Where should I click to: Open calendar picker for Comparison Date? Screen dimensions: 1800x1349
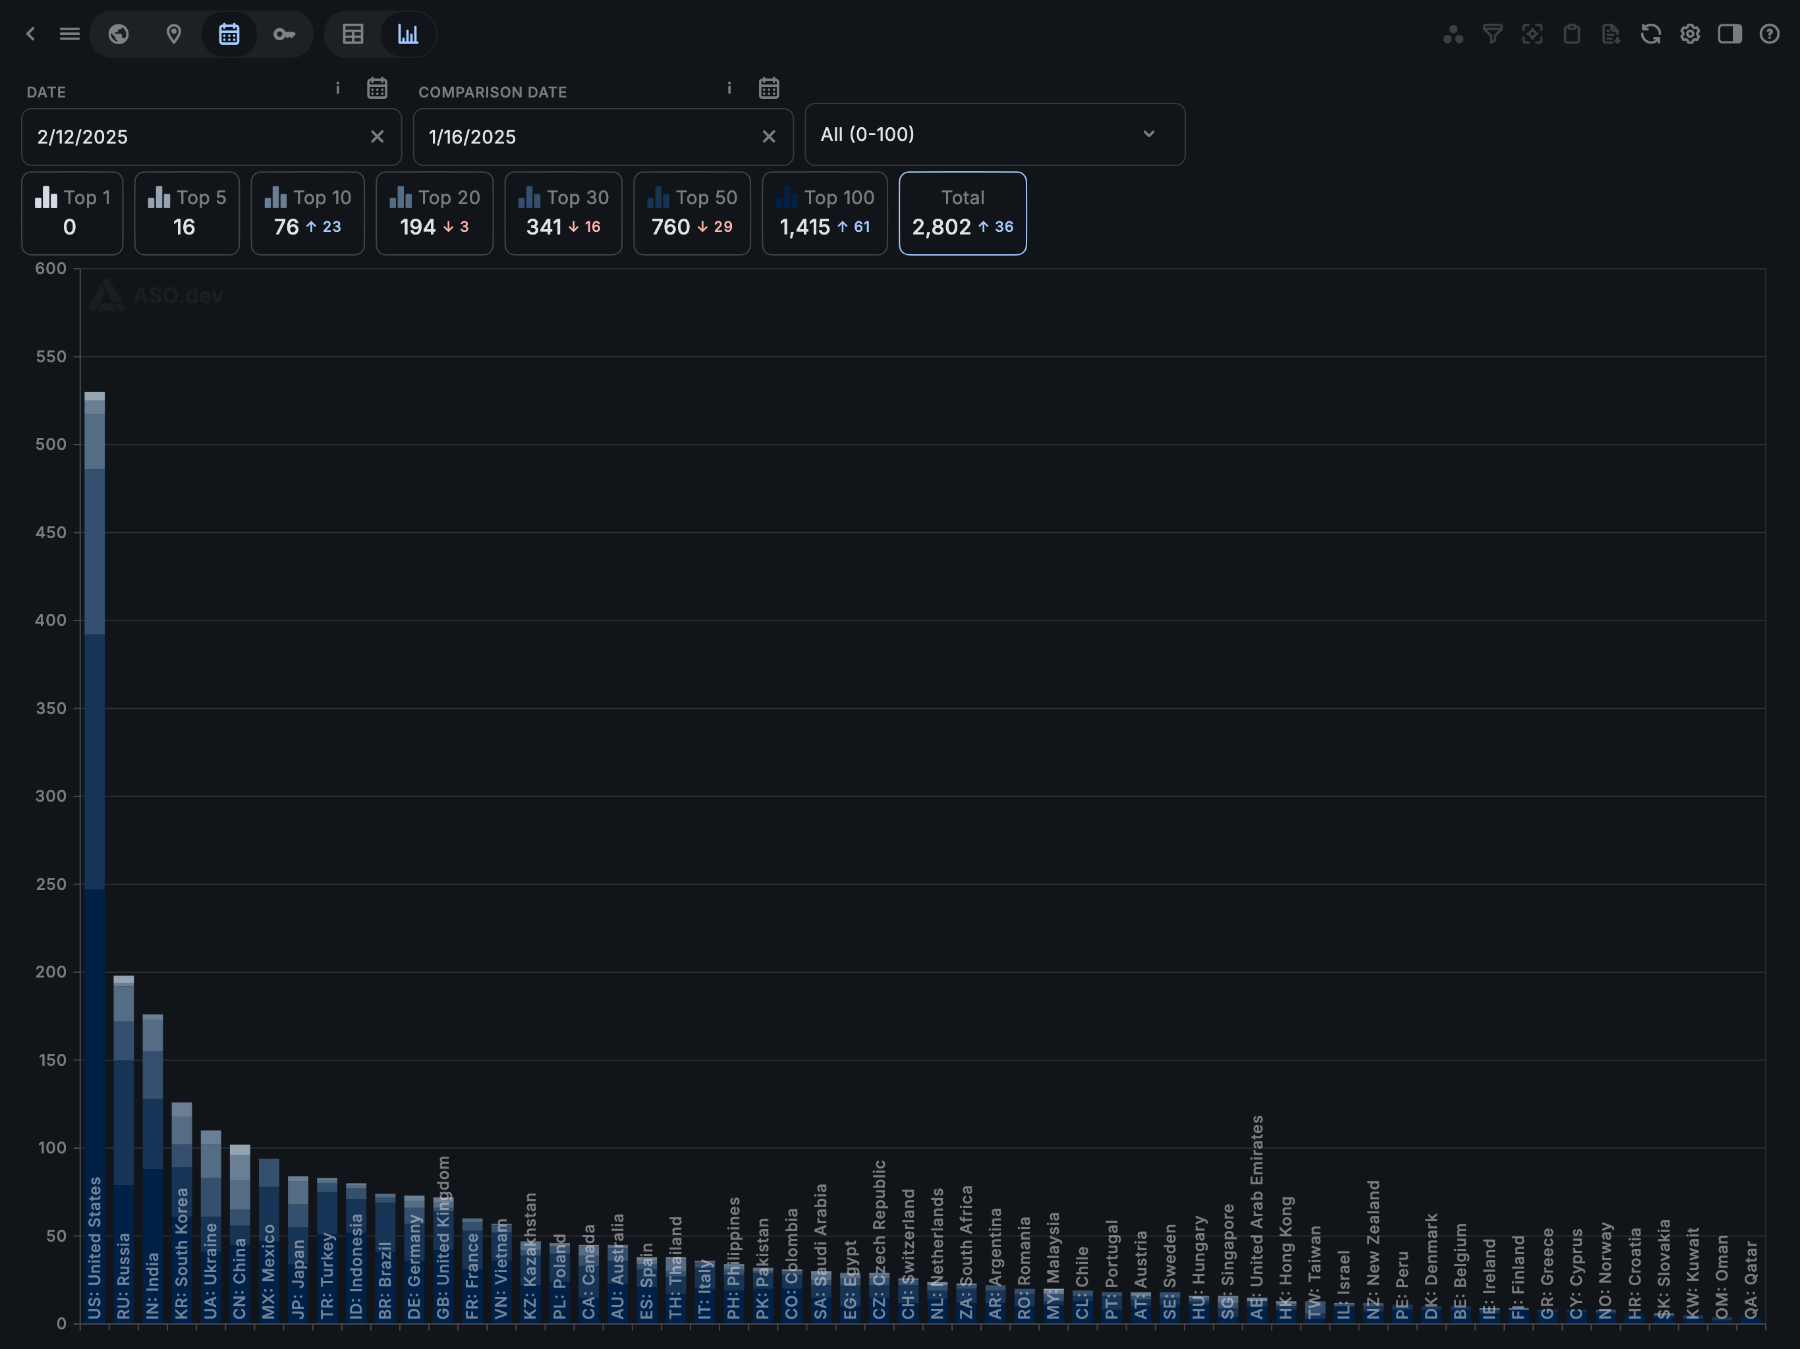tap(769, 88)
